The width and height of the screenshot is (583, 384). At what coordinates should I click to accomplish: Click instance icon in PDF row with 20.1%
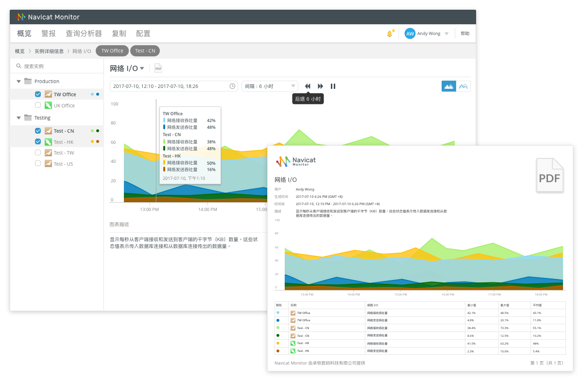point(292,320)
